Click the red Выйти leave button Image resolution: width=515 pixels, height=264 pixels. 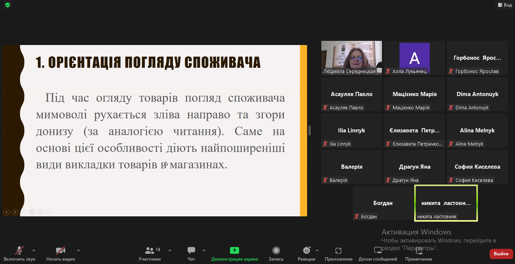(x=501, y=254)
